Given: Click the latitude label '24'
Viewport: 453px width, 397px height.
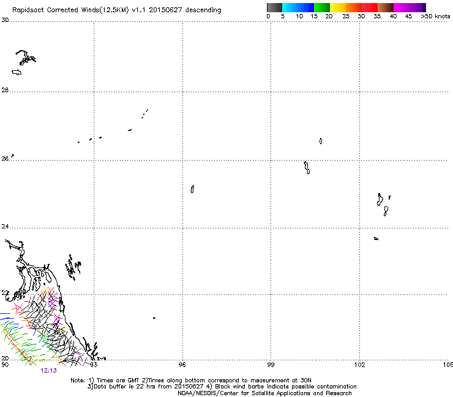Looking at the screenshot, I should click(5, 227).
